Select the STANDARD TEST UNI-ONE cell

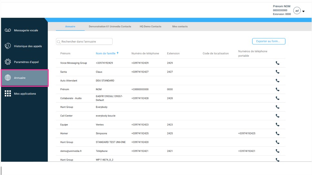111,142
